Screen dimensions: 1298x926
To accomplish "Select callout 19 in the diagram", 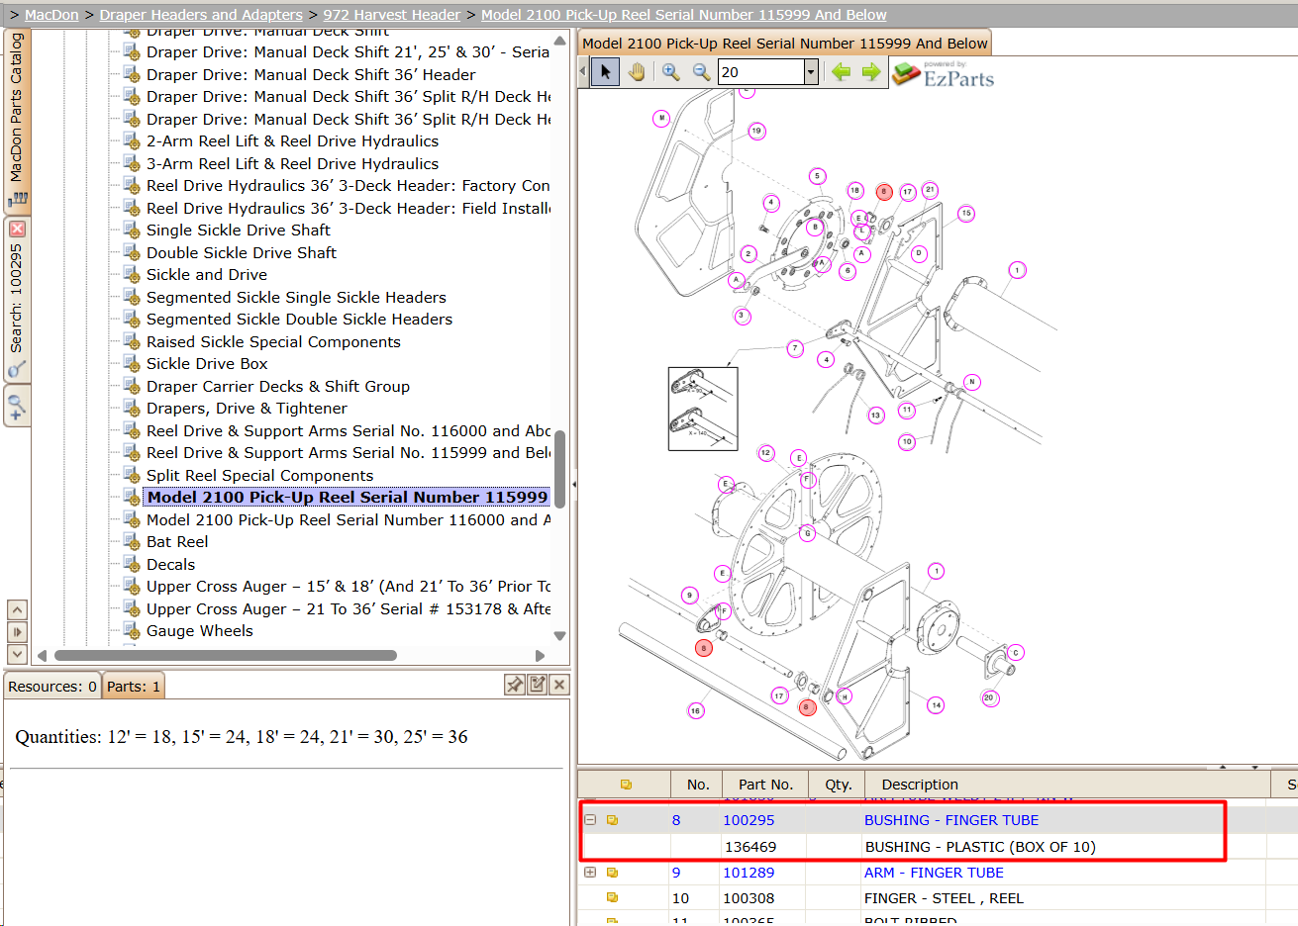I will click(756, 131).
